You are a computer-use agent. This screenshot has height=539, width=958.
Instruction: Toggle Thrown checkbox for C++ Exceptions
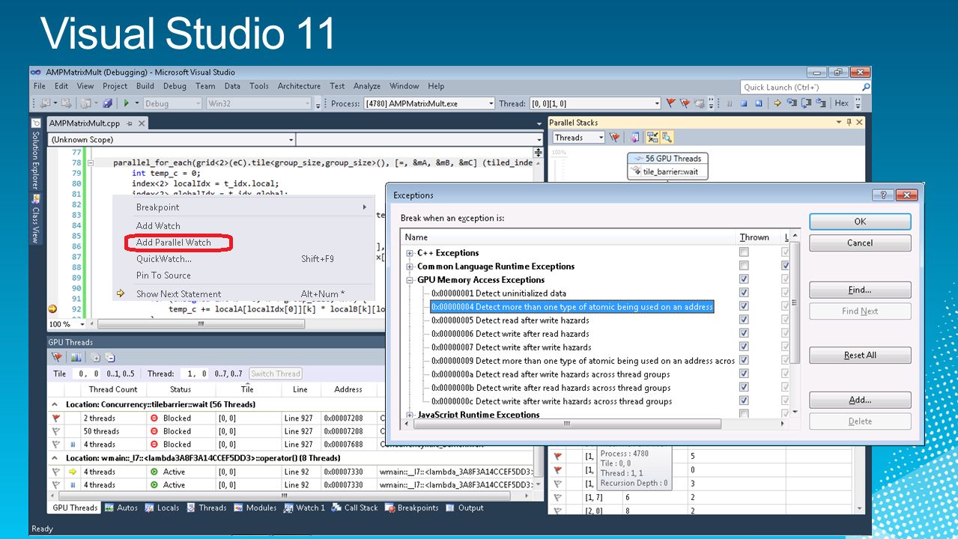(x=744, y=252)
